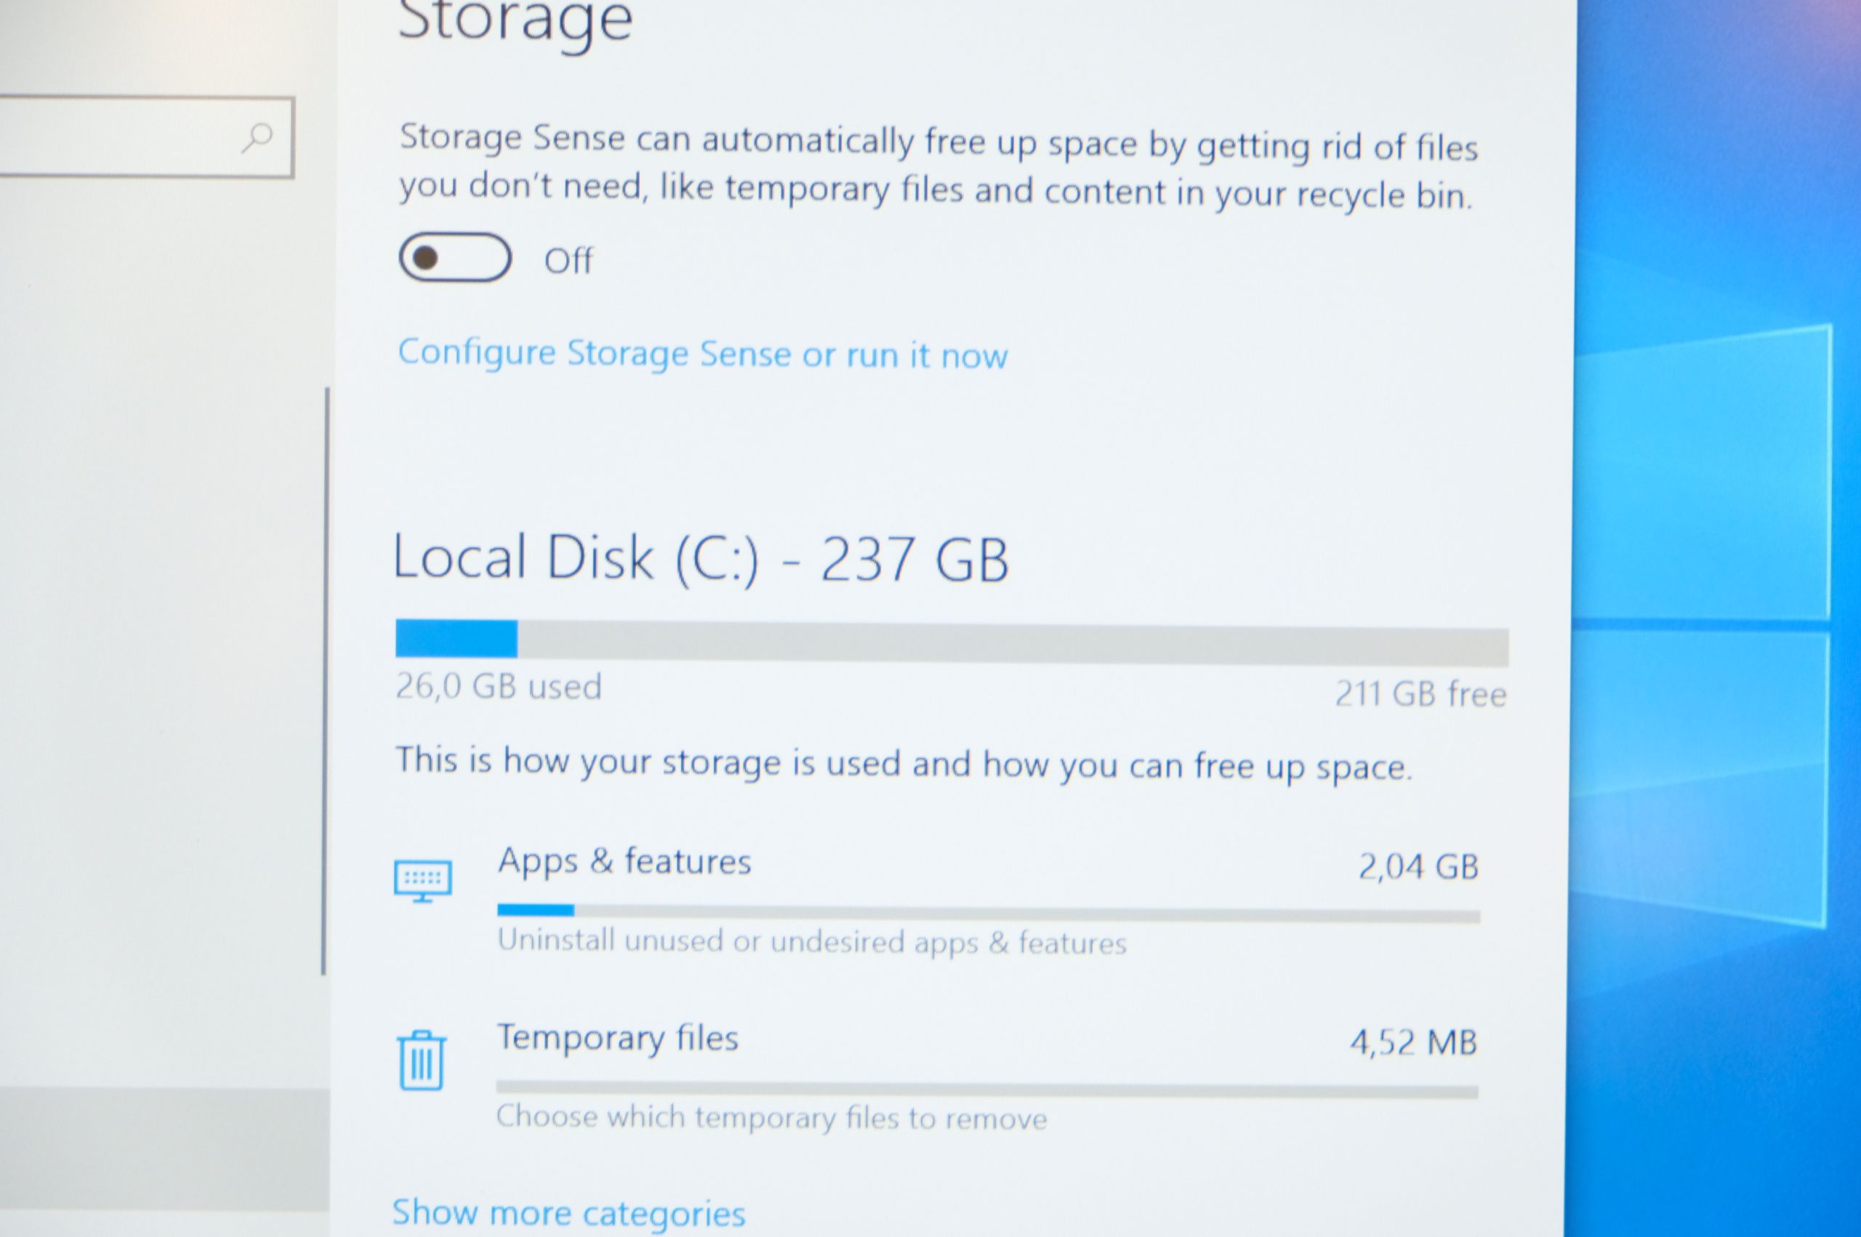Click the 2,04 GB apps size value
The width and height of the screenshot is (1861, 1237).
coord(1418,867)
